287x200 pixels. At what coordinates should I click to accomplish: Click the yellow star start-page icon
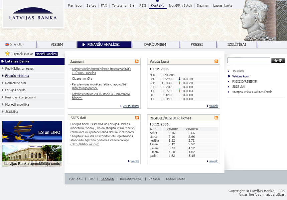click(7, 54)
